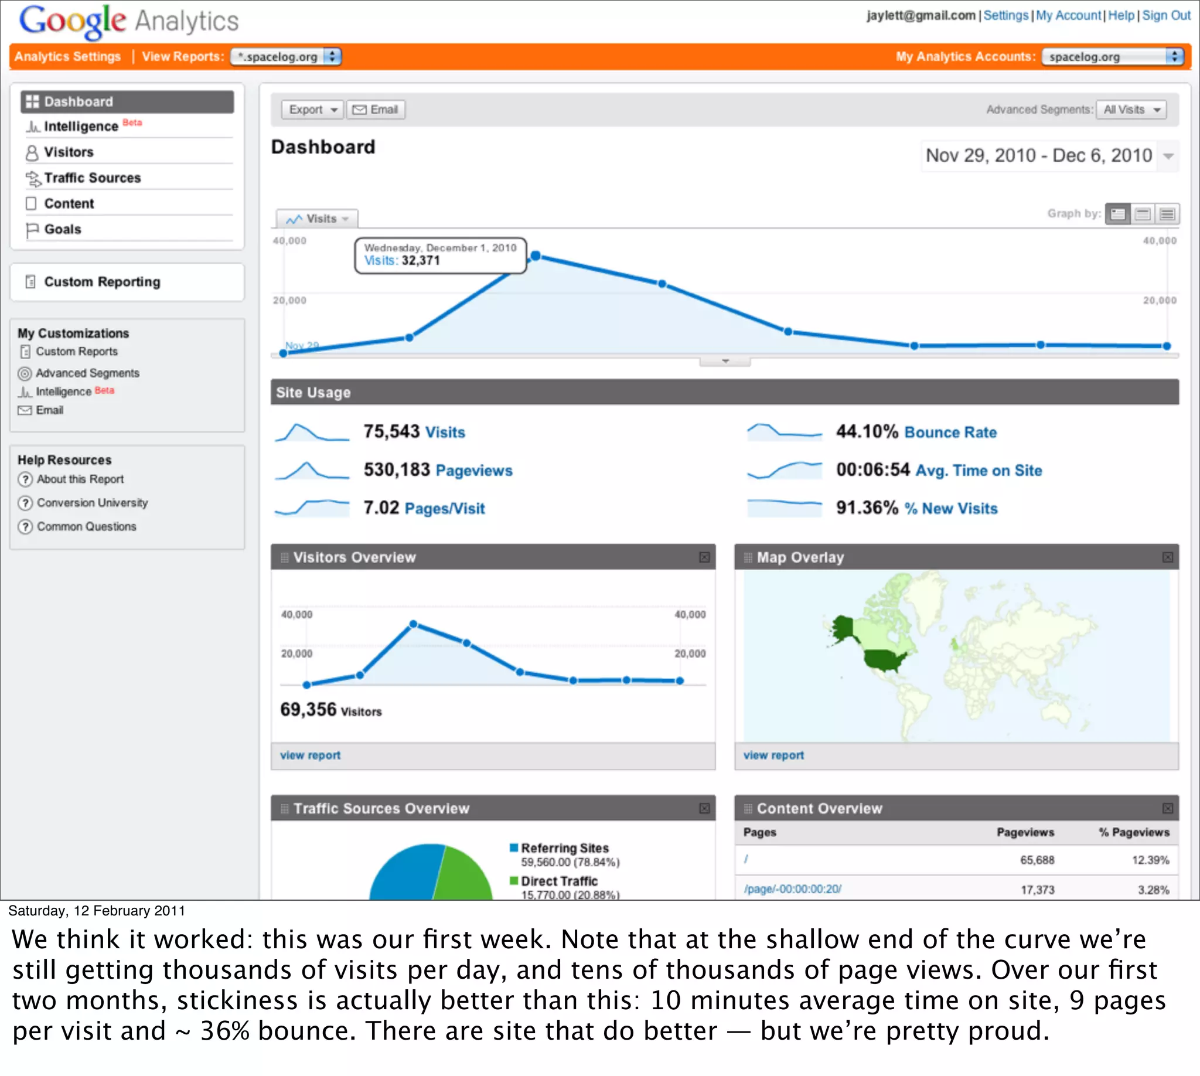Open the date range picker arrow
This screenshot has width=1200, height=1076.
pyautogui.click(x=1168, y=156)
